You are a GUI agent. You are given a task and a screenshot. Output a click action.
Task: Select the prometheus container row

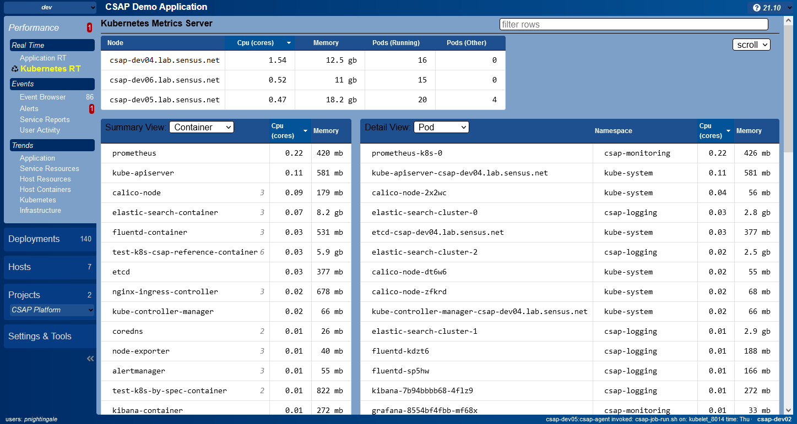click(x=226, y=153)
